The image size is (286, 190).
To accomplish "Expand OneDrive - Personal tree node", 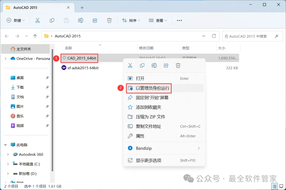I will [x=6, y=59].
